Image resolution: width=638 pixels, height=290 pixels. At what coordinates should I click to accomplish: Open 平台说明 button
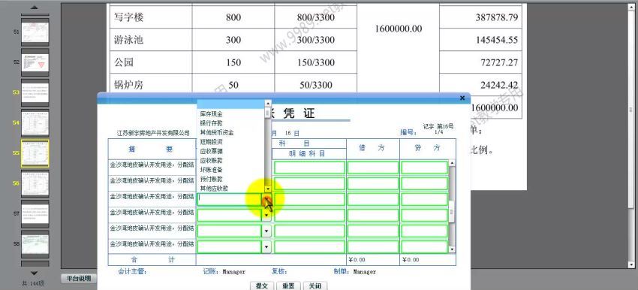click(79, 279)
